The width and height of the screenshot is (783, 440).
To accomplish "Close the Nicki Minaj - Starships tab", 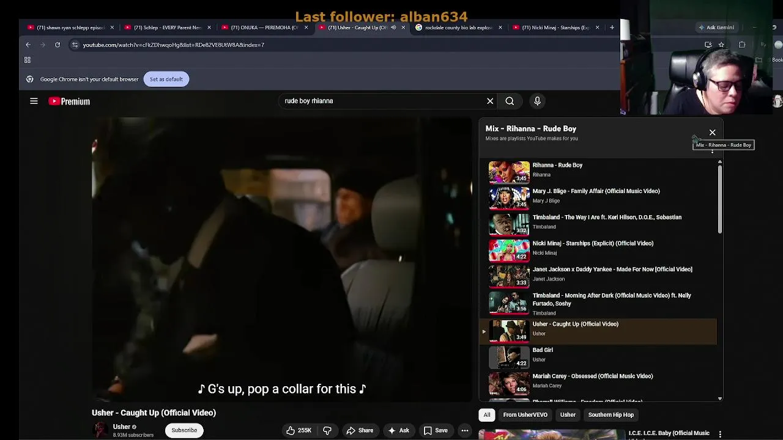I will [598, 28].
